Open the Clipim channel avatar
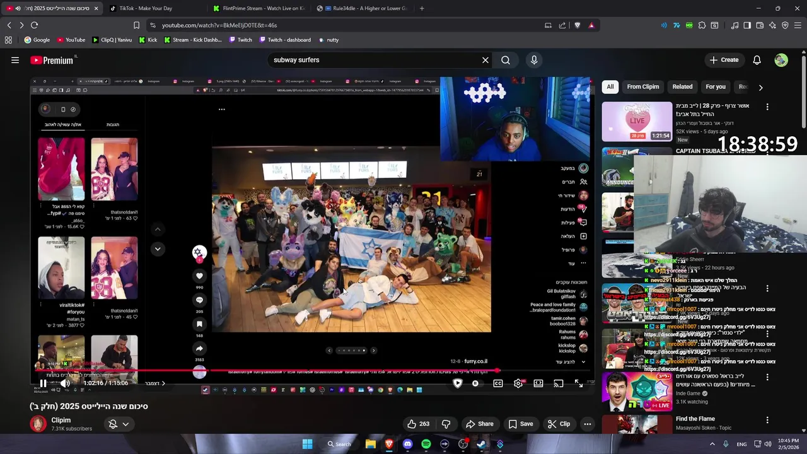 tap(38, 424)
